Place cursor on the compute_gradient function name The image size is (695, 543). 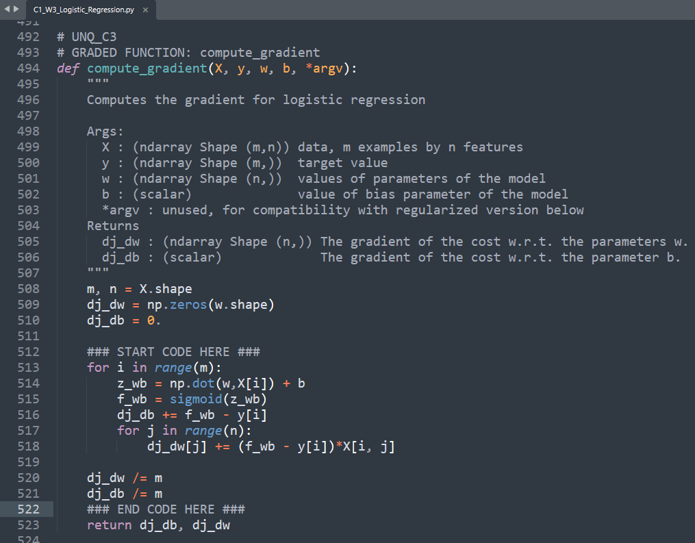click(146, 68)
